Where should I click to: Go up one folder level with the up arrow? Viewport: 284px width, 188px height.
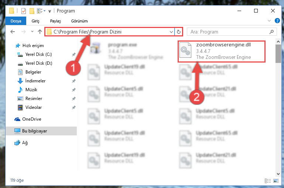click(40, 32)
